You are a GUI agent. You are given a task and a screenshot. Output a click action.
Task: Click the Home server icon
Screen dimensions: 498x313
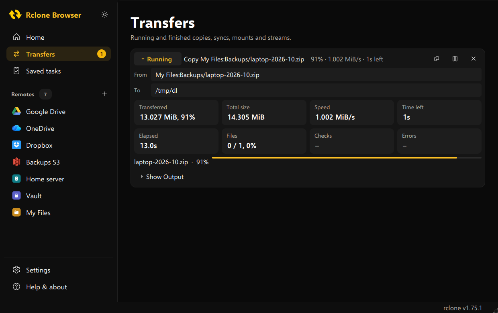16,179
